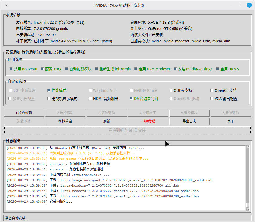Click the patch file name nvidia-470xx-fix-linux-7.2-part1.patch

(81, 41)
